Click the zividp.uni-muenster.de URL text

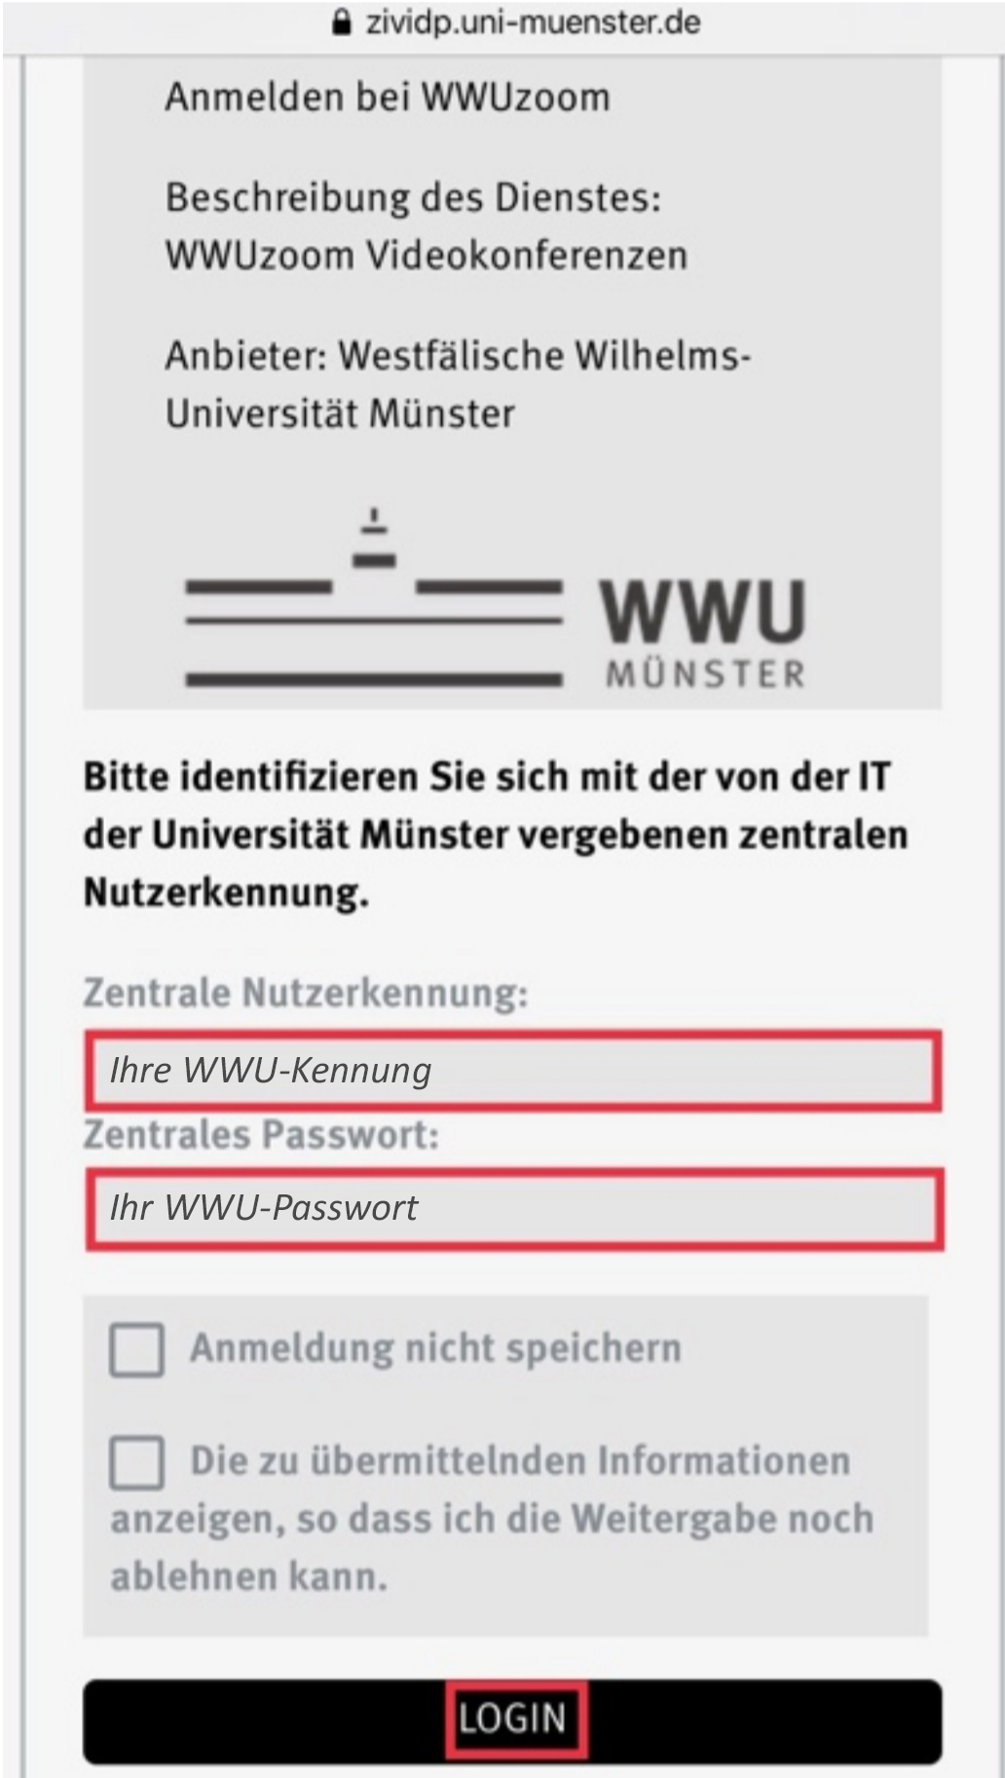coord(533,22)
